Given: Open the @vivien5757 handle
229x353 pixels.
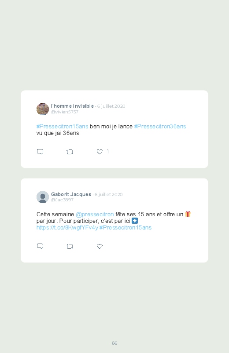Looking at the screenshot, I should click(65, 112).
